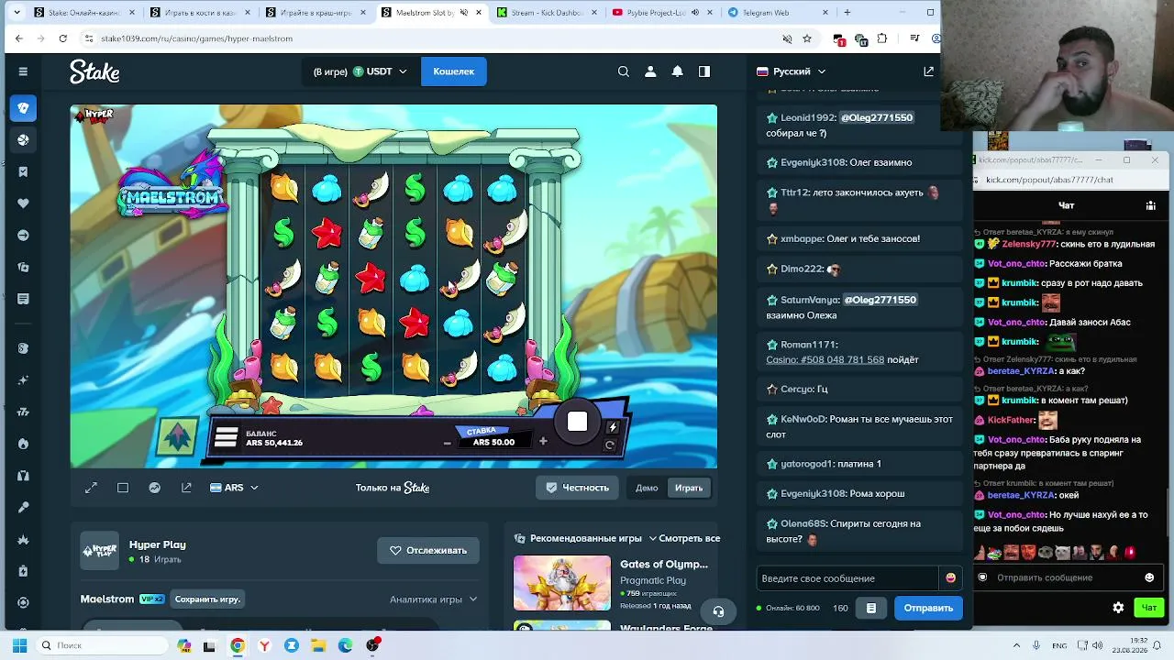Switch the game to theater mode
The width and height of the screenshot is (1174, 660).
[x=123, y=488]
